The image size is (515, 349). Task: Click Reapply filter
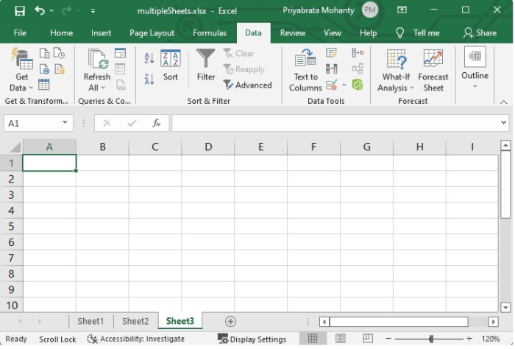pyautogui.click(x=244, y=69)
